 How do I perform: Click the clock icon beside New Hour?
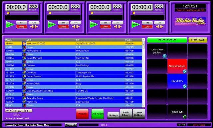24,44
